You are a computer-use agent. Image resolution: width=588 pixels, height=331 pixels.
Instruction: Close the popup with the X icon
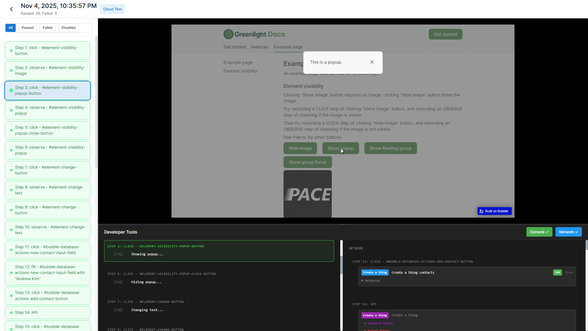(x=372, y=62)
